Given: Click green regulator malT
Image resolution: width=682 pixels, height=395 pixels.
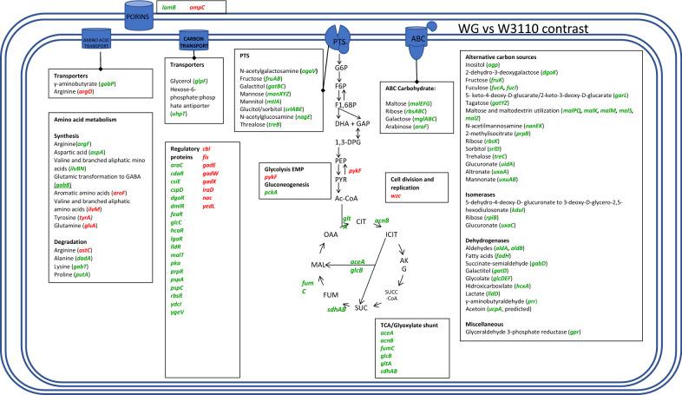Looking at the screenshot, I should click(177, 255).
